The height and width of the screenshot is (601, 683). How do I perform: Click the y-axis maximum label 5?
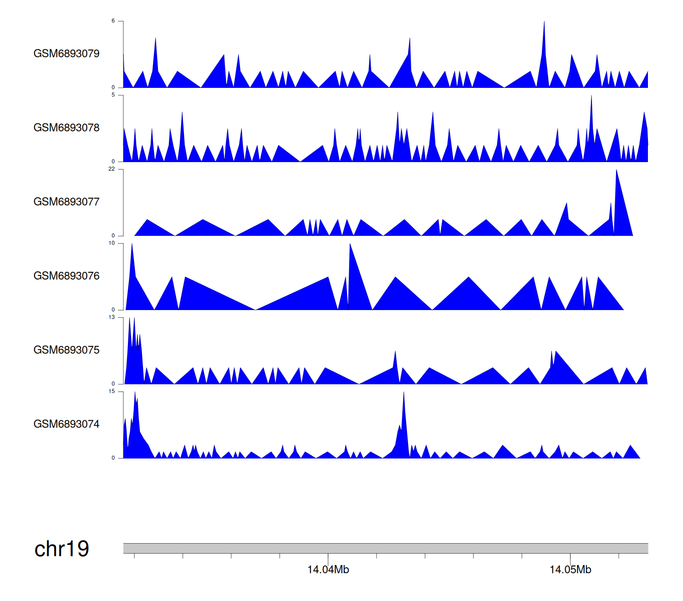point(113,95)
